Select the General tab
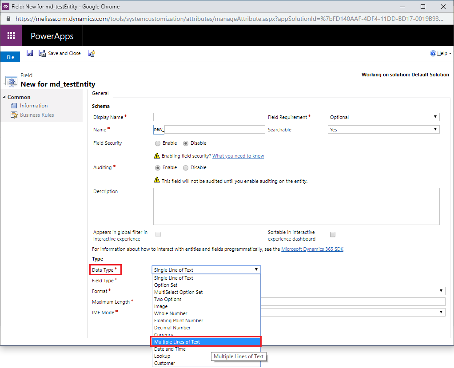This screenshot has width=454, height=368. click(x=100, y=94)
